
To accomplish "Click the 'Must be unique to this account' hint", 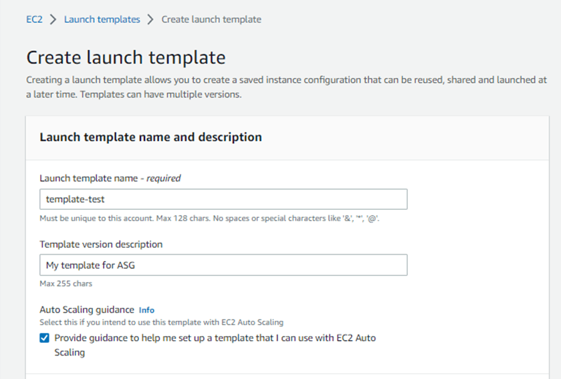I will (209, 218).
